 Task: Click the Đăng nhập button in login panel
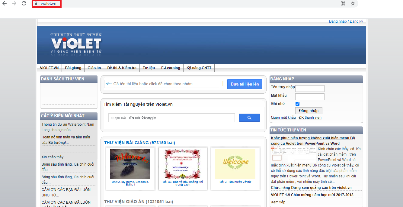309,111
